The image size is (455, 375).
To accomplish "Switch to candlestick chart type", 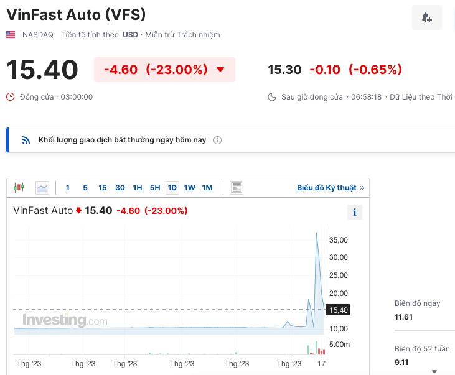I will (x=19, y=187).
